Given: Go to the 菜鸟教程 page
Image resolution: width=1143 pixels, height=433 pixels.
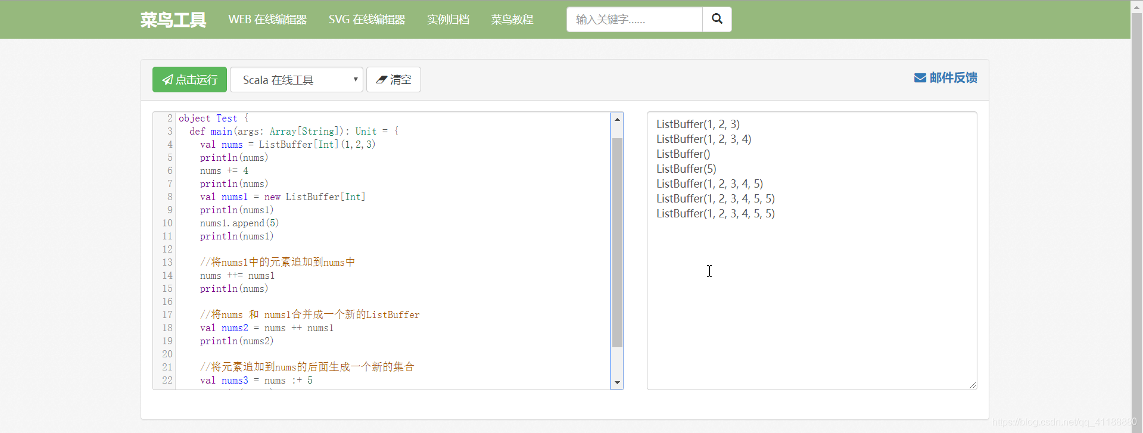Looking at the screenshot, I should pyautogui.click(x=512, y=20).
